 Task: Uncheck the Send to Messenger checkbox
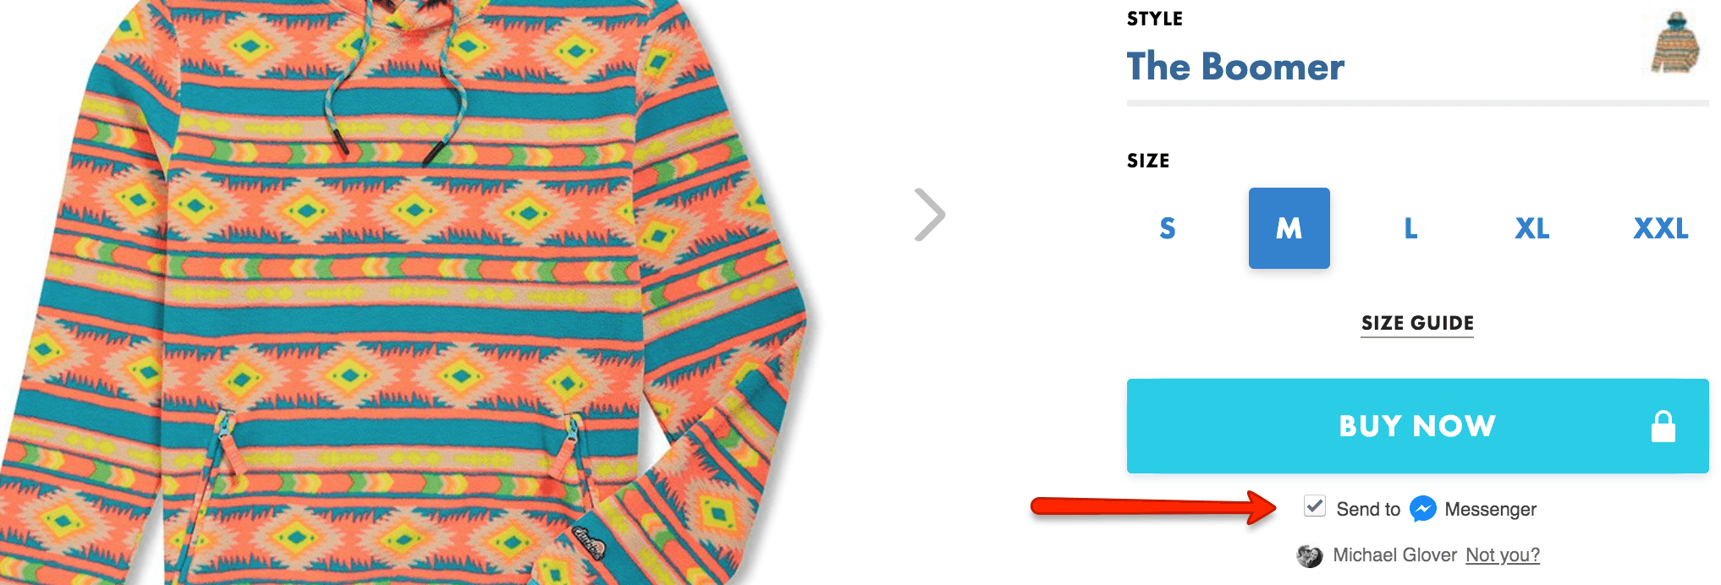[x=1314, y=506]
